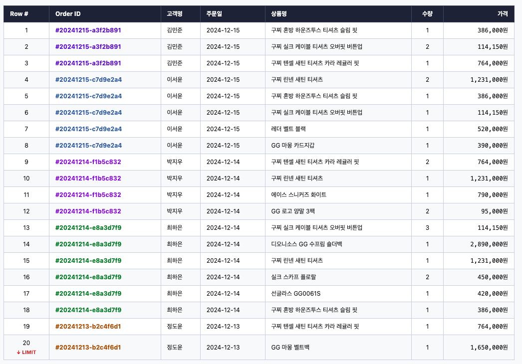
Task: Click the price 390,000원
Action: coord(493,146)
